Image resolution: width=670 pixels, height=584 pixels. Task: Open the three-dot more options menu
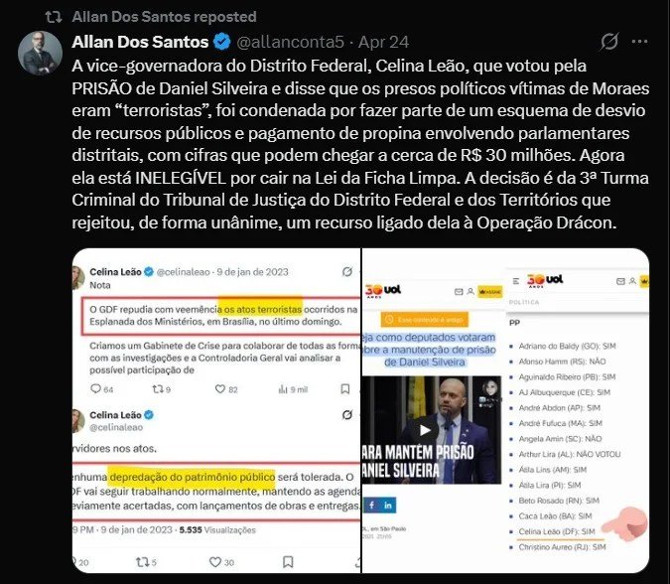coord(639,42)
